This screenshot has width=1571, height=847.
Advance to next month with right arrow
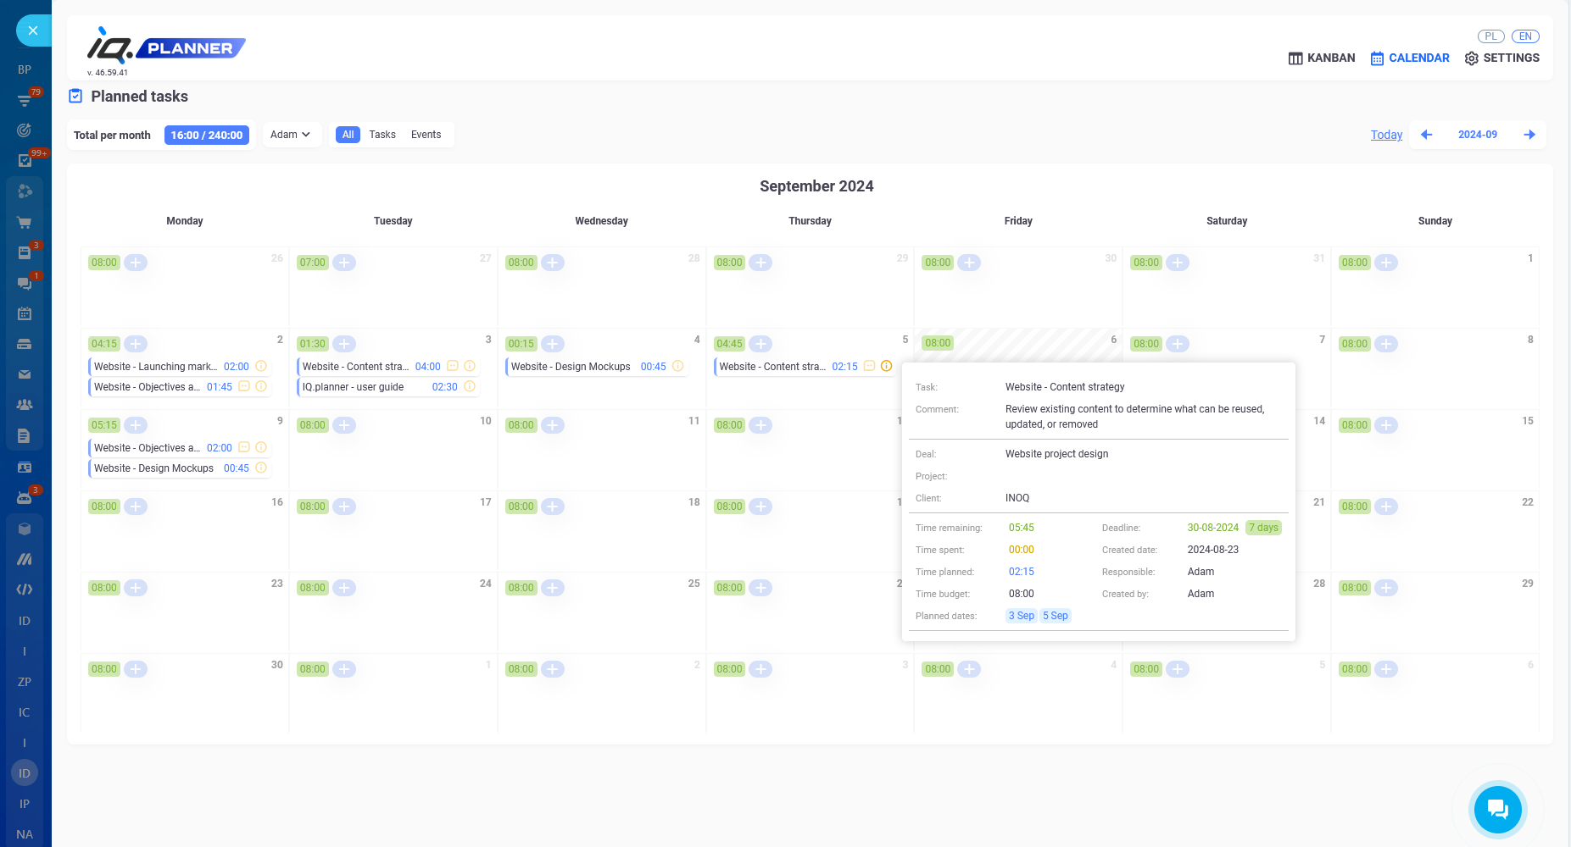[1530, 134]
